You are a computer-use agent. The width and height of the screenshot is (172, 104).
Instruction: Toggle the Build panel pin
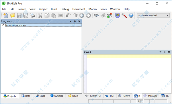tap(165, 52)
